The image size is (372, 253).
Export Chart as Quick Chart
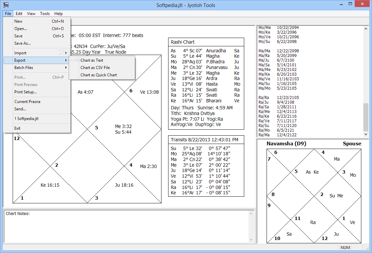102,75
